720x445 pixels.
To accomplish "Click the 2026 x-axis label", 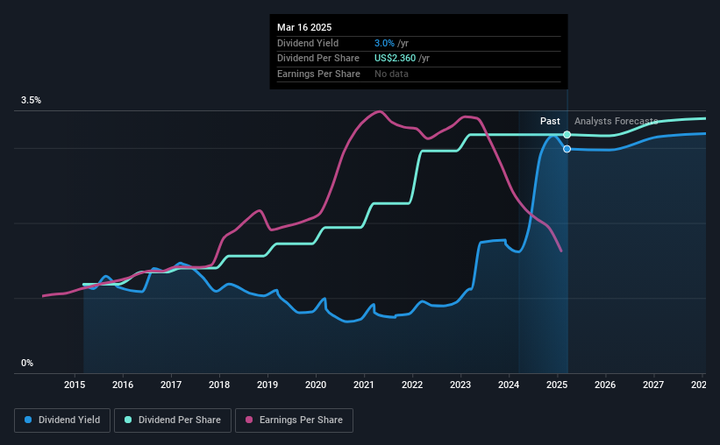I will 605,385.
